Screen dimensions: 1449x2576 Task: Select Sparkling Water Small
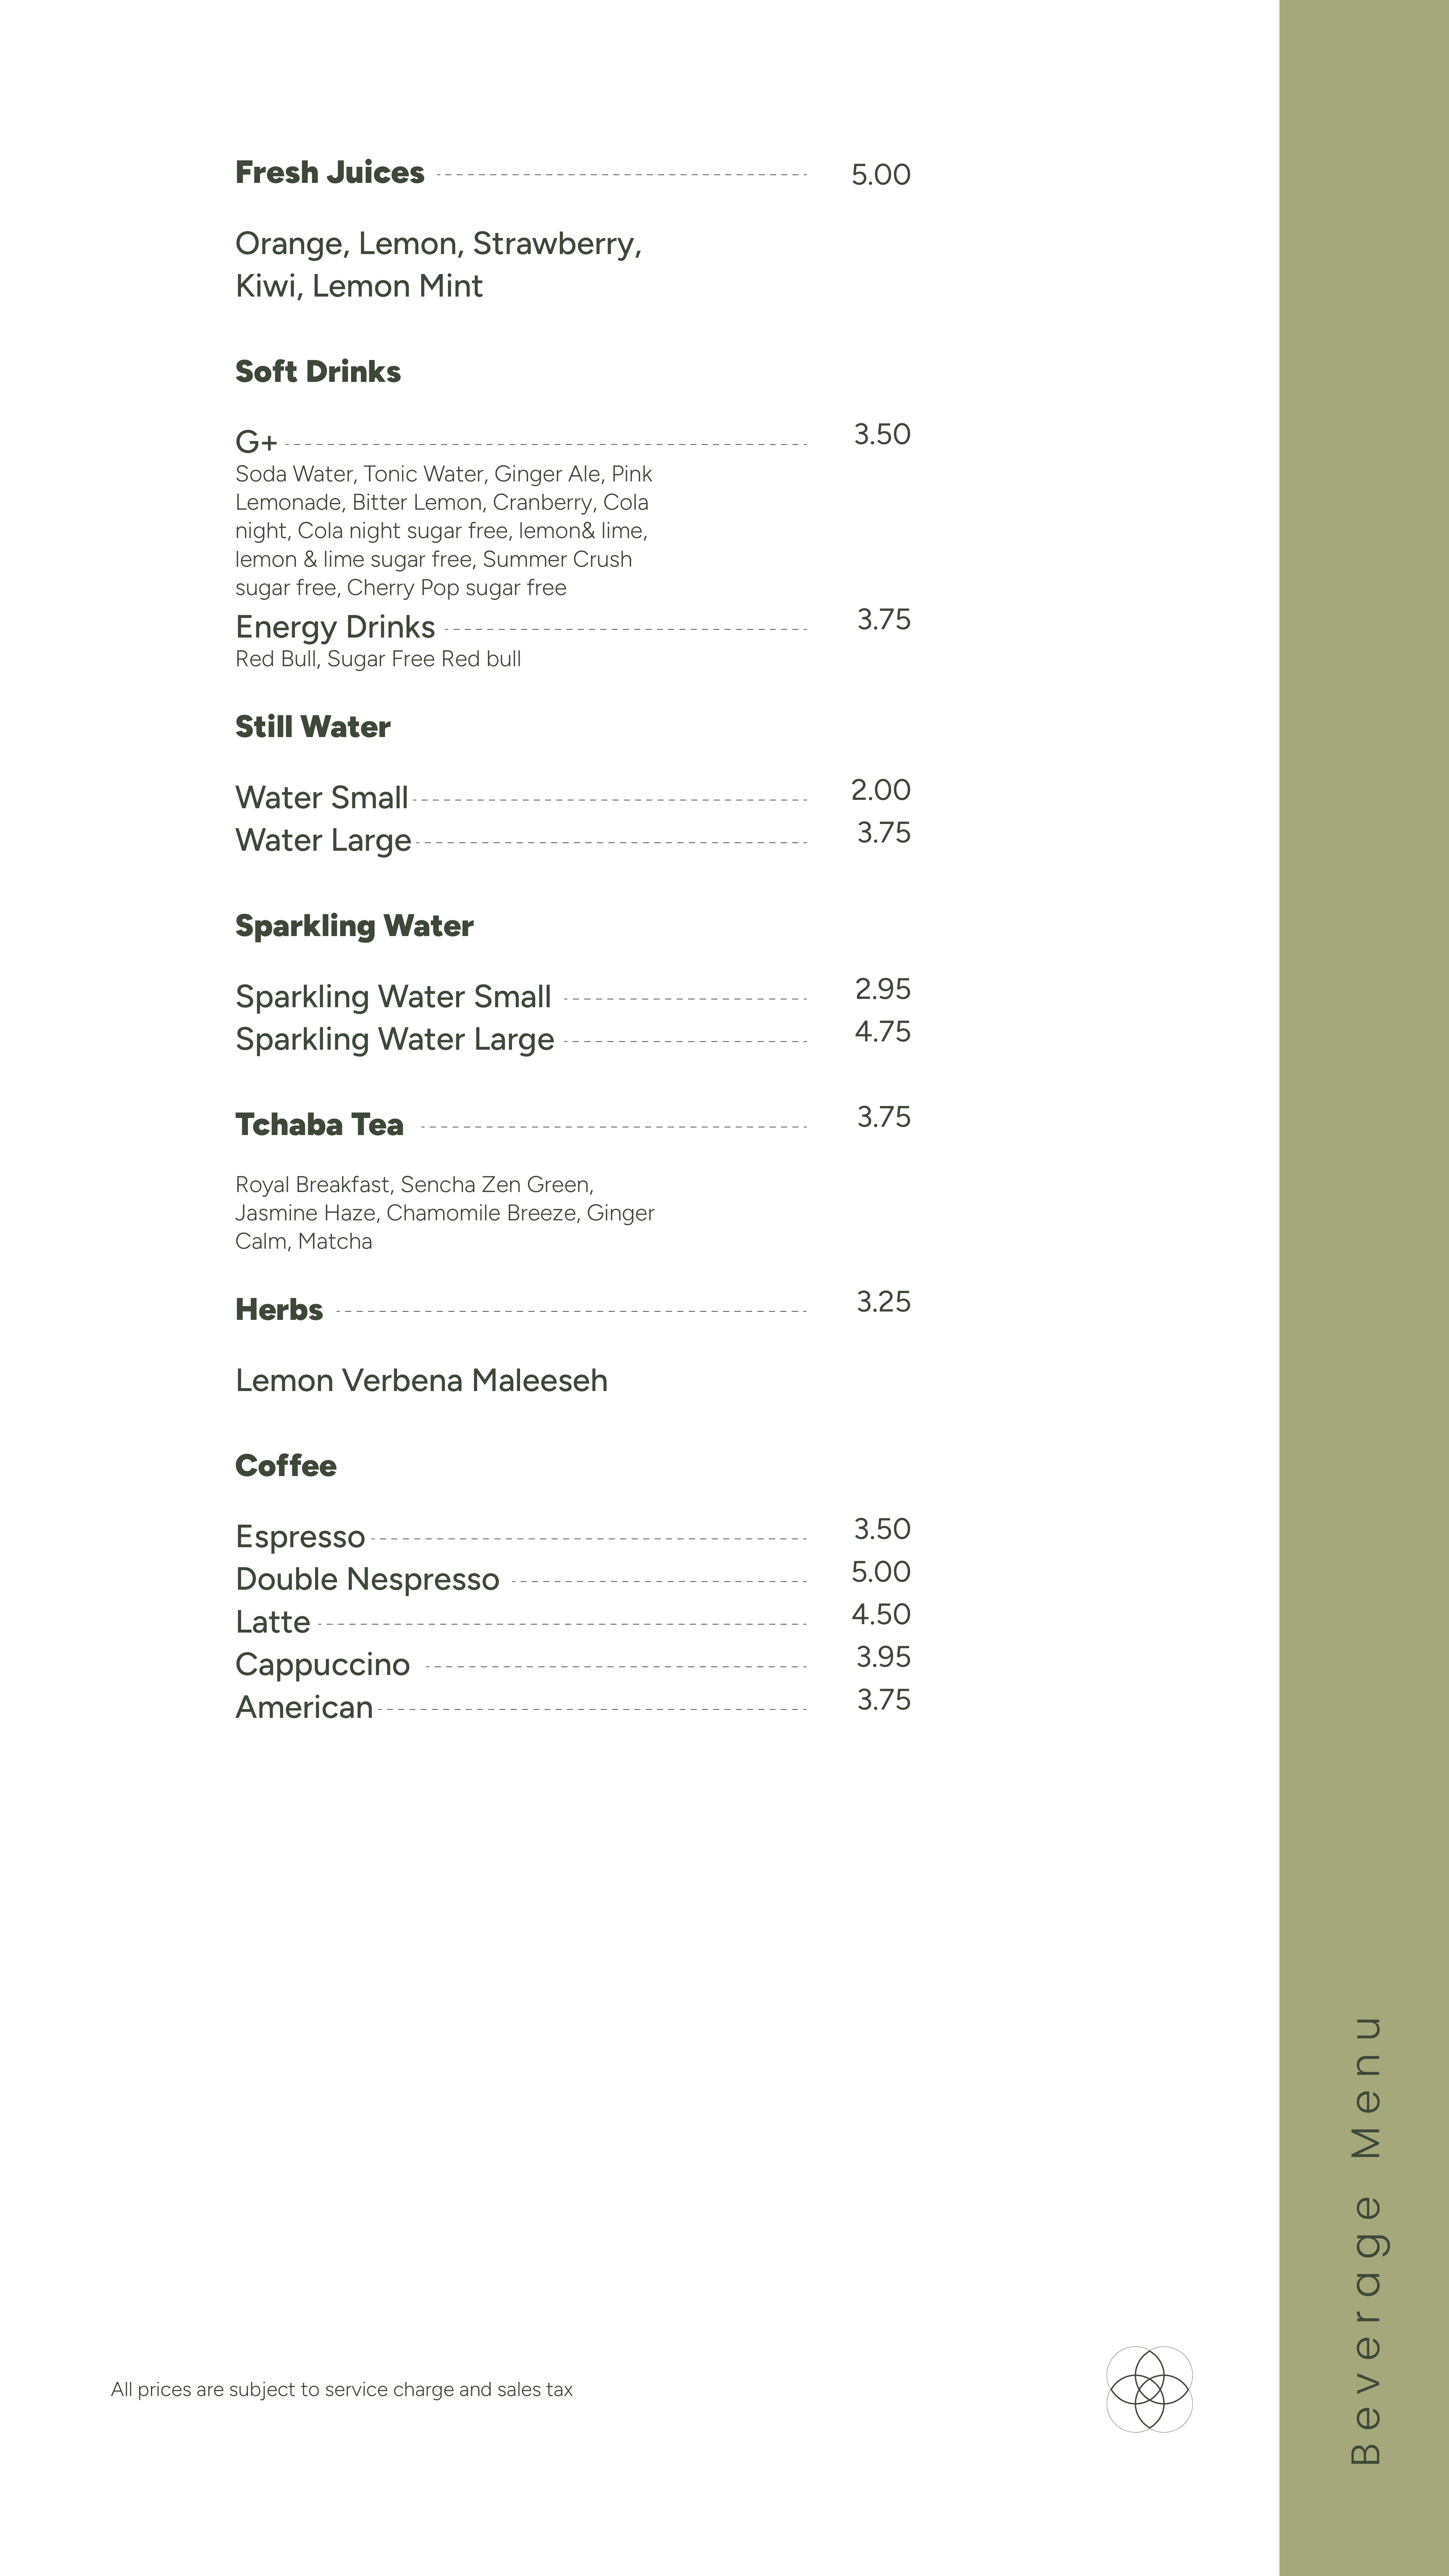pyautogui.click(x=393, y=997)
